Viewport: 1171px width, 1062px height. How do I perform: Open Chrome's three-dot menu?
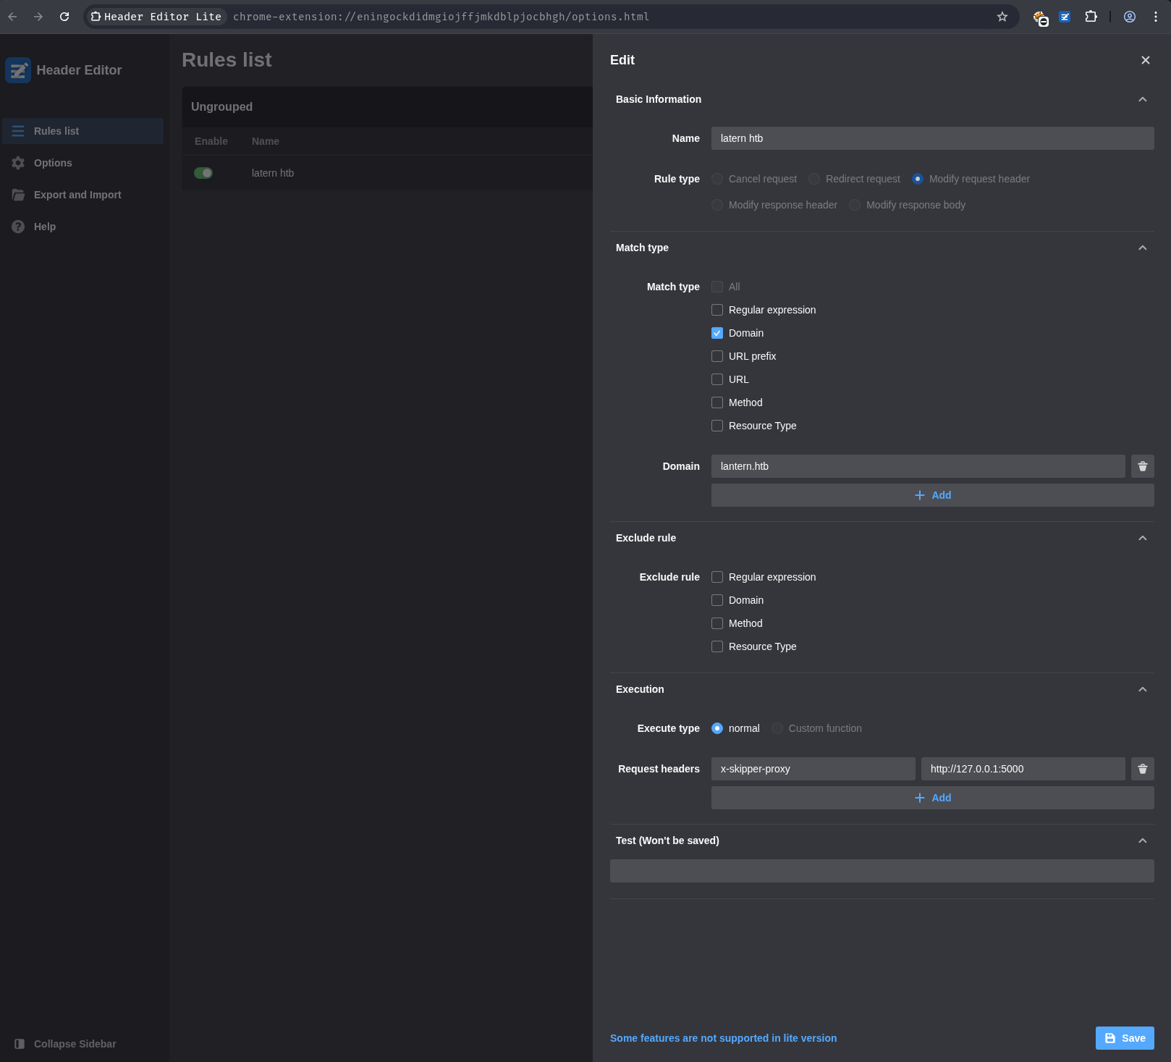[x=1155, y=17]
